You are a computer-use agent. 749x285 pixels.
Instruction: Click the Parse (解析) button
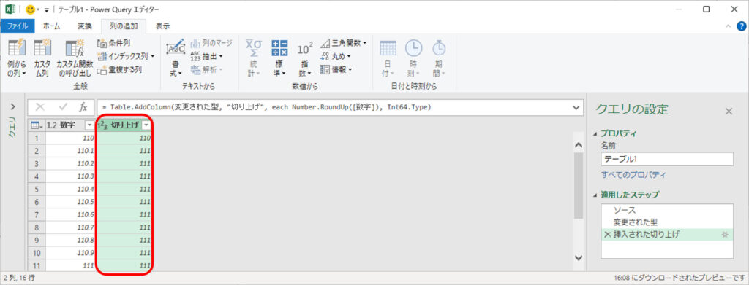tap(207, 69)
